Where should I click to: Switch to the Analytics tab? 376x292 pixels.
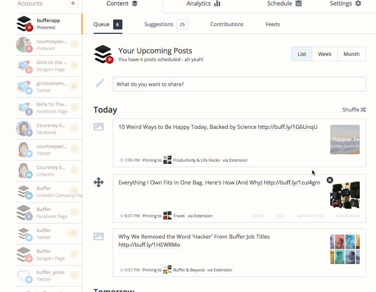pyautogui.click(x=203, y=4)
